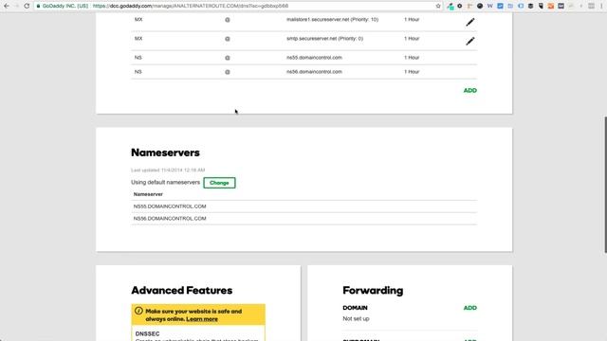
Task: Click the browser back arrow
Action: [7, 6]
